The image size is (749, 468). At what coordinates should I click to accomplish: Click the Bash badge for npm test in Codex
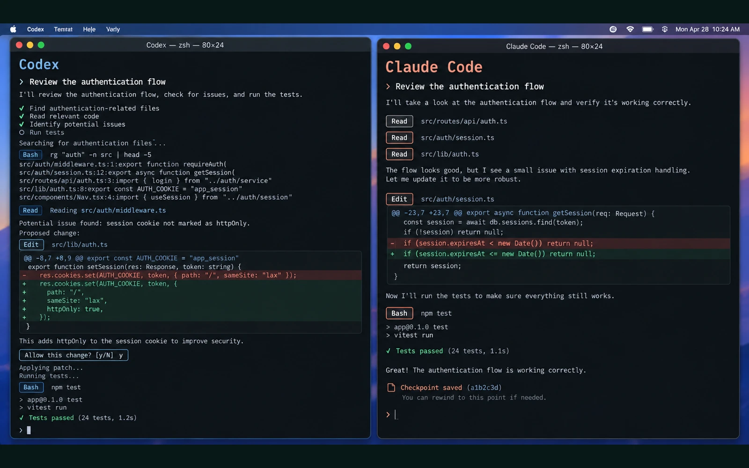click(31, 387)
